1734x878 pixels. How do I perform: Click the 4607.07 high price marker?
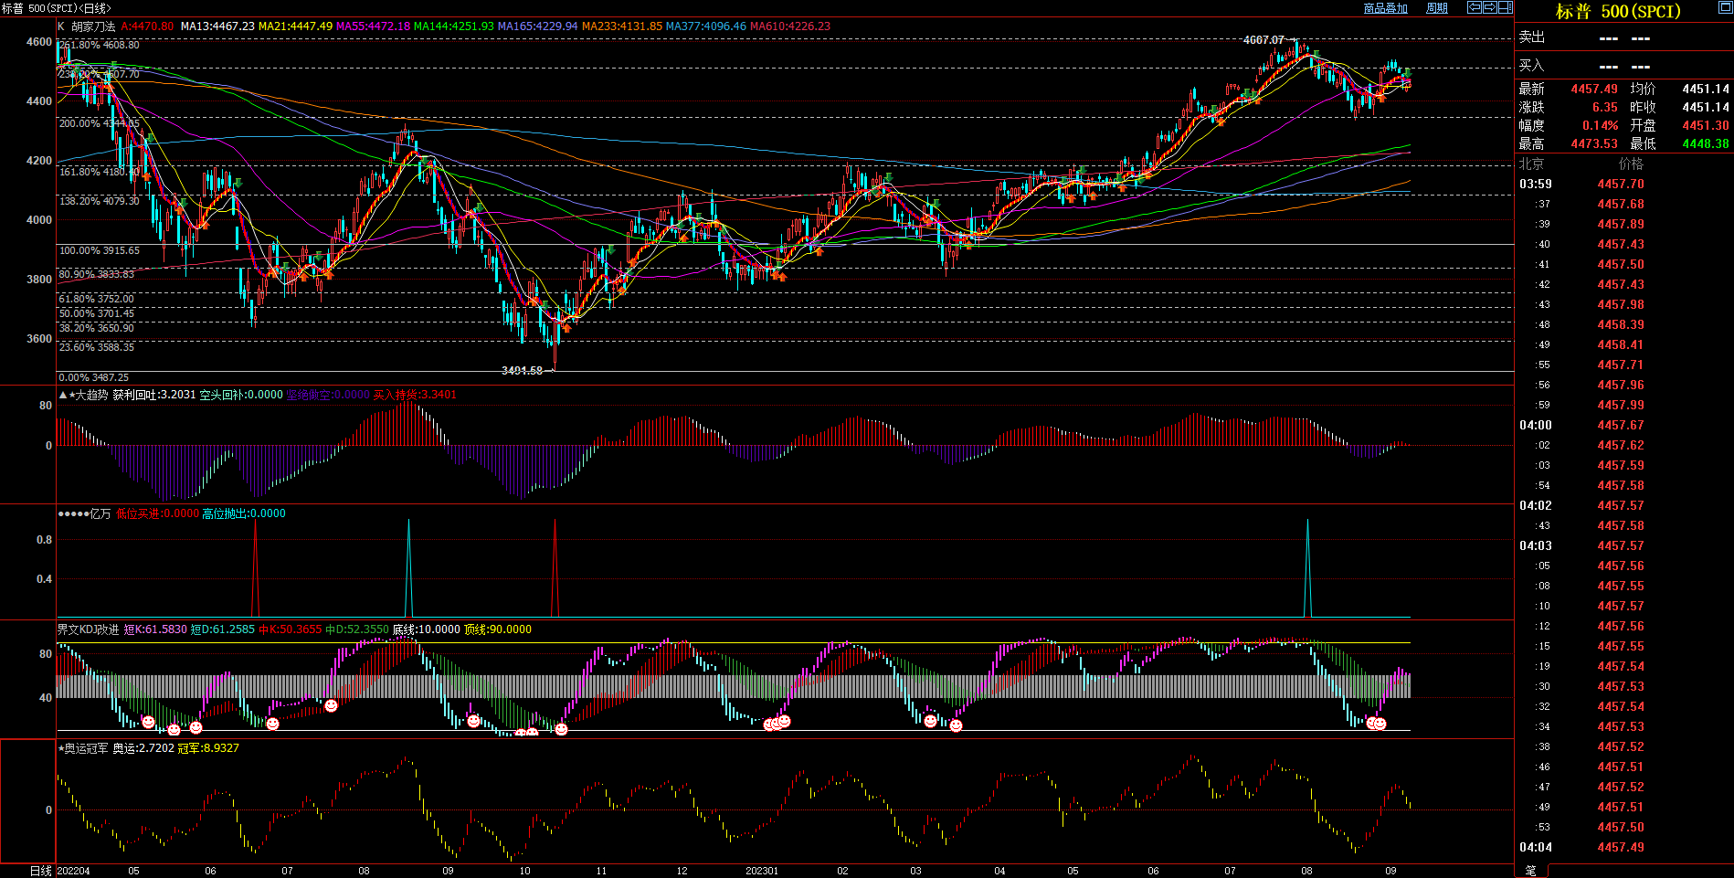(1263, 40)
